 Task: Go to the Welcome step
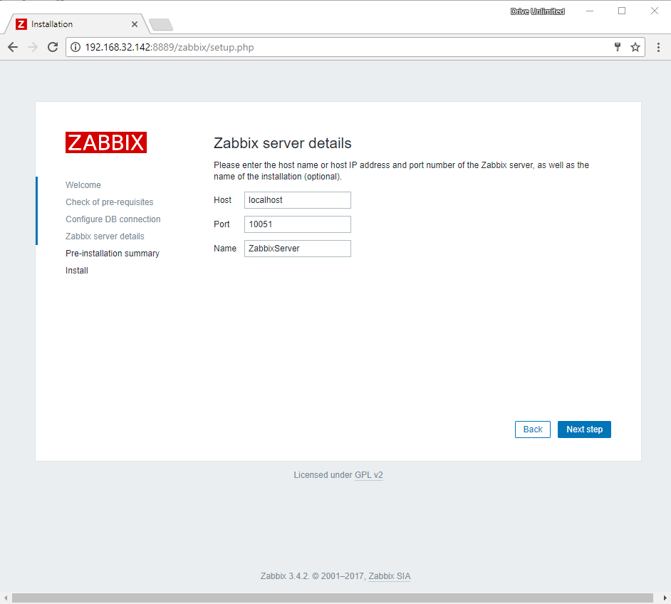pos(83,184)
